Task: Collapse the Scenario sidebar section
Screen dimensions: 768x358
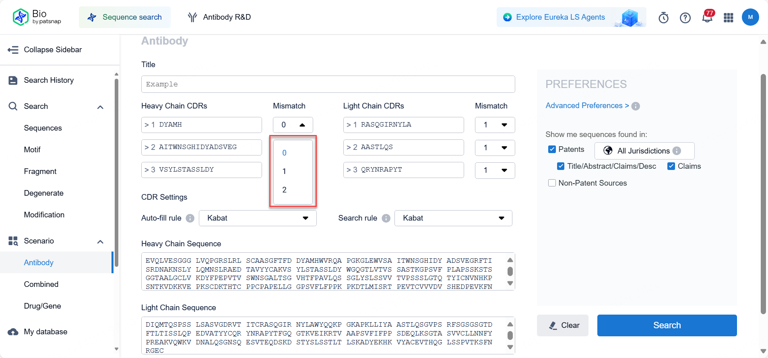Action: coord(101,241)
